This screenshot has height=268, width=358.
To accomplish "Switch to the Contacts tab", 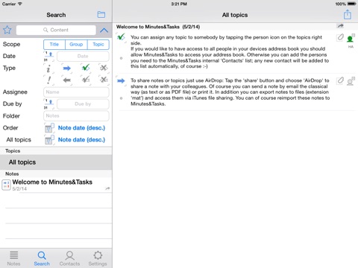I will pyautogui.click(x=69, y=258).
